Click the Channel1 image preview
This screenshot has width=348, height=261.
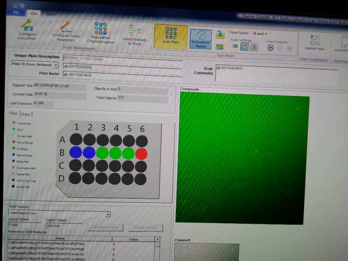tap(207, 252)
